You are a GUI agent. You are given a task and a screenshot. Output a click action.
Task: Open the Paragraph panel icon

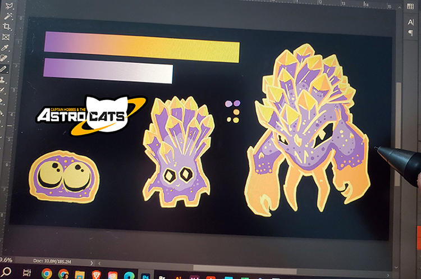coord(410,33)
